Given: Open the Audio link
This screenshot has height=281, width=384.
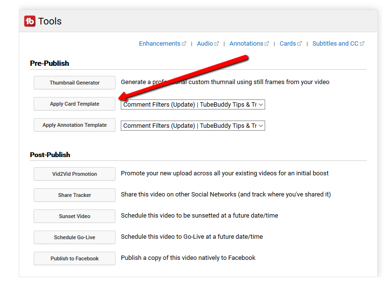Looking at the screenshot, I should pyautogui.click(x=205, y=44).
